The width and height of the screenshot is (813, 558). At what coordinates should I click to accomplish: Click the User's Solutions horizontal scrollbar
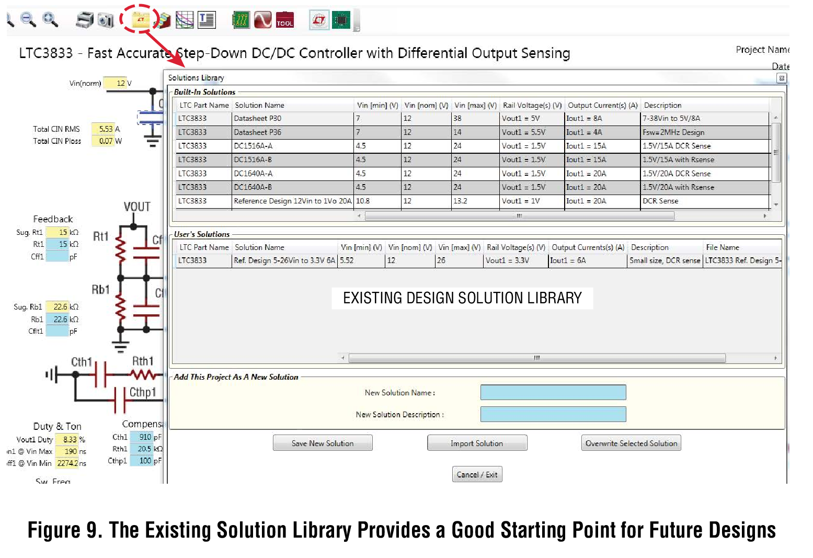pyautogui.click(x=536, y=358)
